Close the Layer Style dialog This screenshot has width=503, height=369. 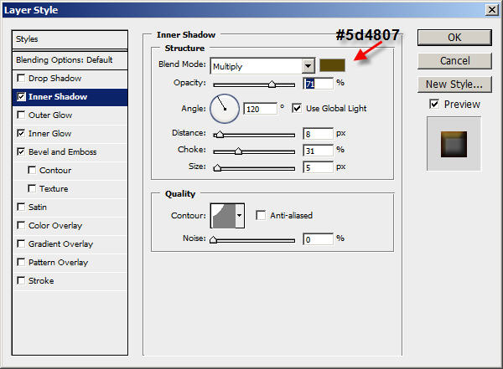[x=492, y=10]
